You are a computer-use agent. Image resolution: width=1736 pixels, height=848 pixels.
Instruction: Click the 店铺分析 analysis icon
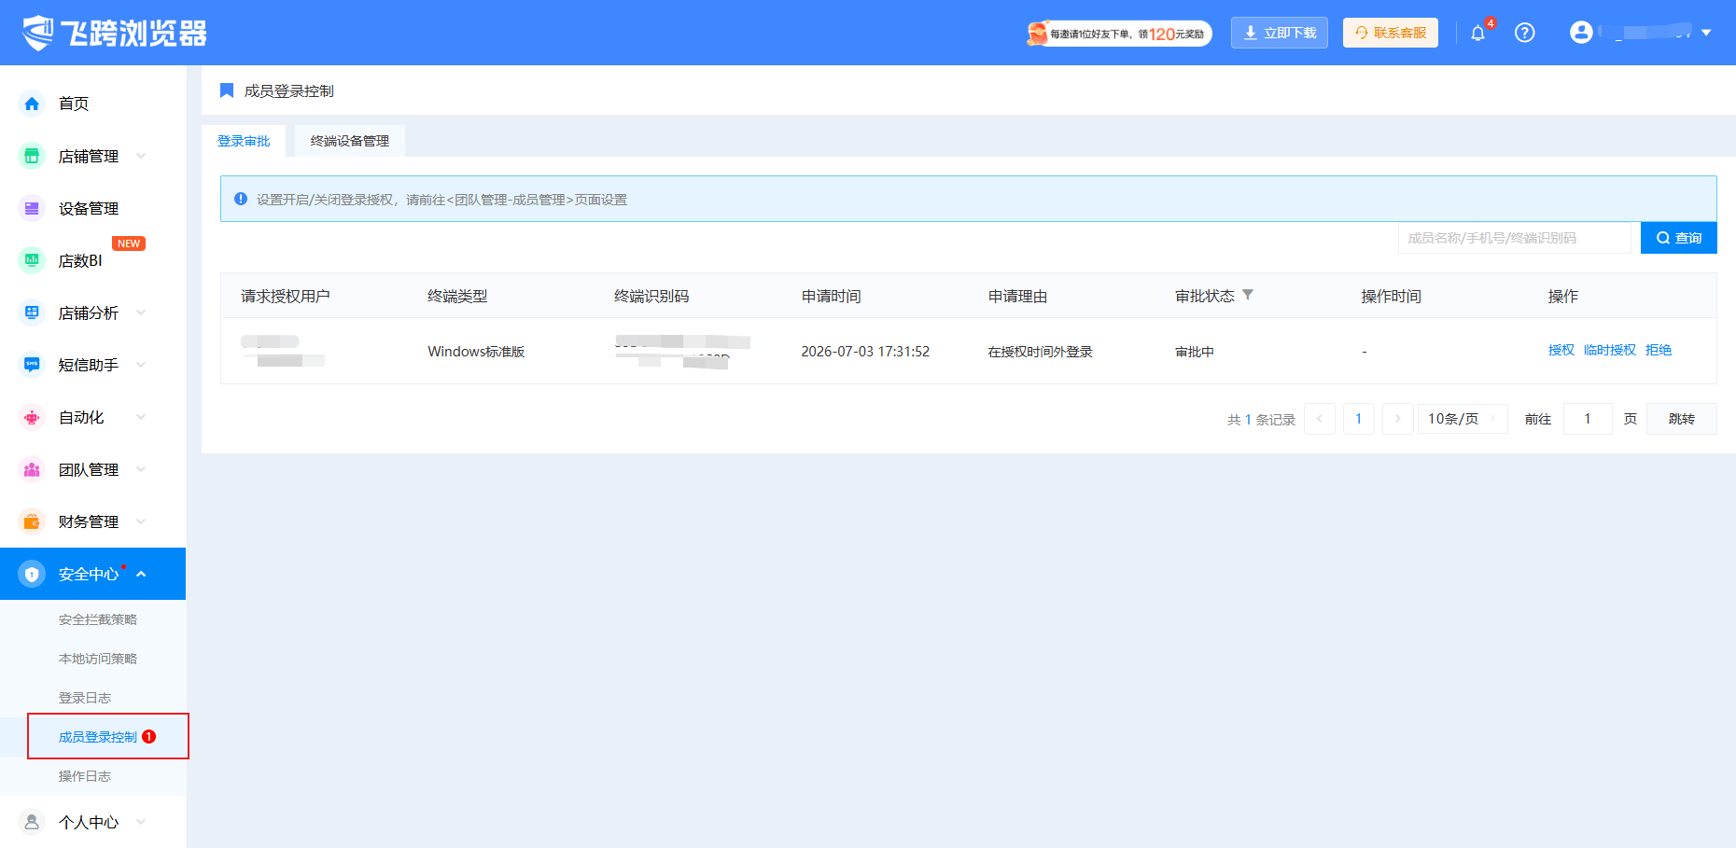(32, 313)
